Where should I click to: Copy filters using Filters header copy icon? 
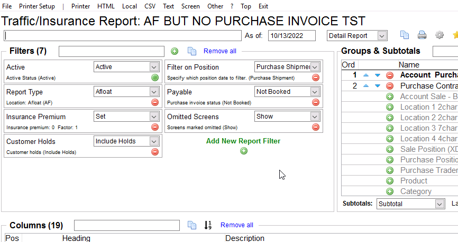192,51
